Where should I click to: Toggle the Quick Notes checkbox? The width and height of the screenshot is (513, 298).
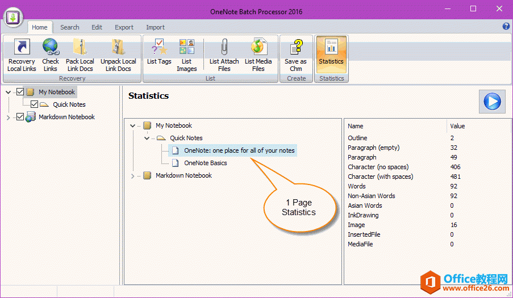point(34,104)
